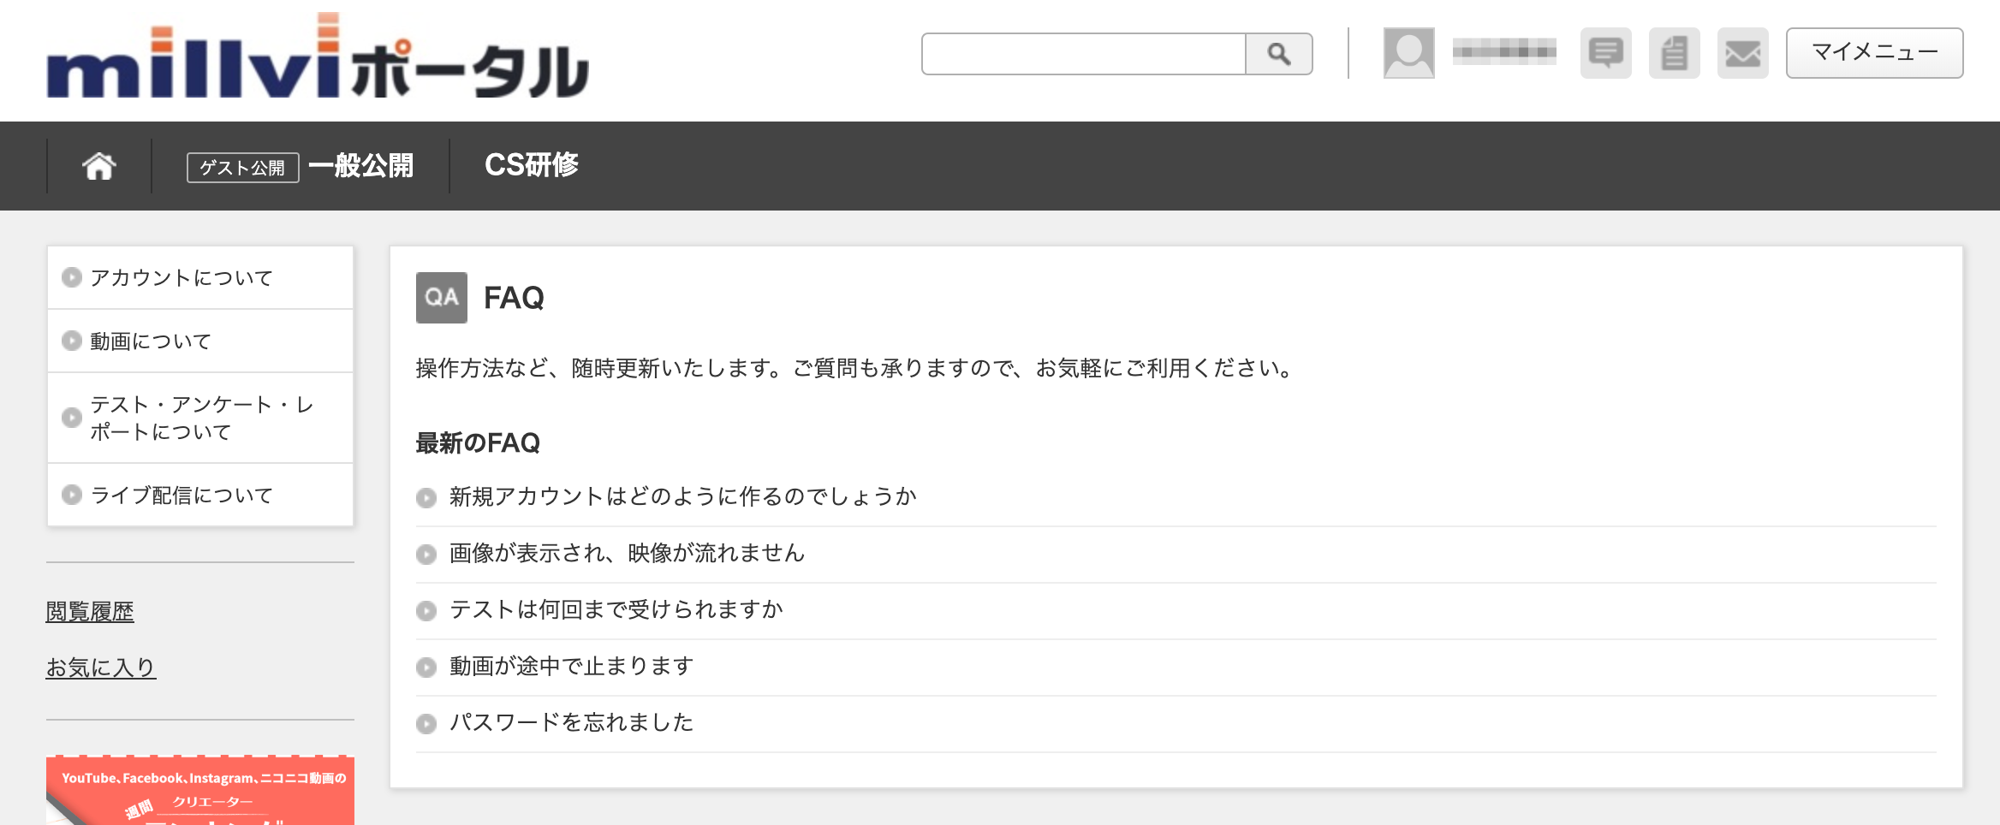
Task: Click bullet icon beside 動画について
Action: (72, 341)
